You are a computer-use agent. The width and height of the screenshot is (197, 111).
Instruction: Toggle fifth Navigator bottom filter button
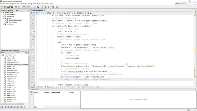tap(15, 107)
